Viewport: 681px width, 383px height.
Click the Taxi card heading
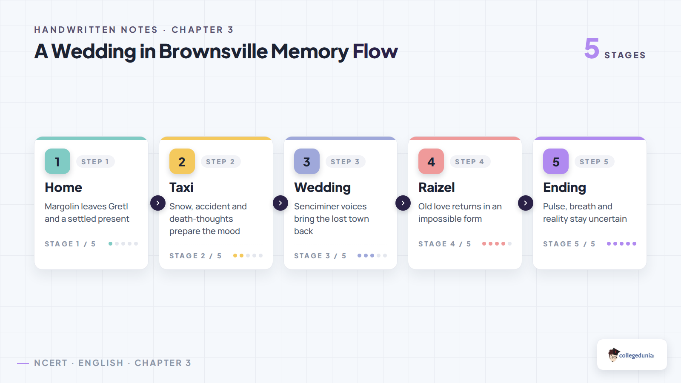tap(181, 187)
